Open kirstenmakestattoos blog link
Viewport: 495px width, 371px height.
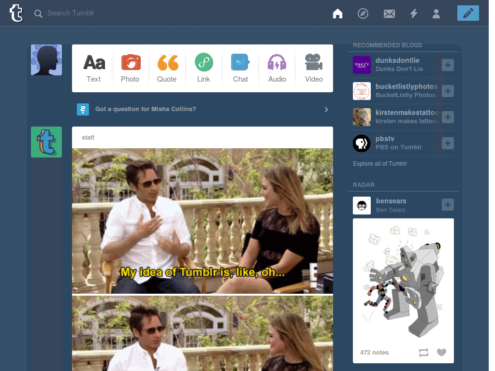pyautogui.click(x=407, y=113)
